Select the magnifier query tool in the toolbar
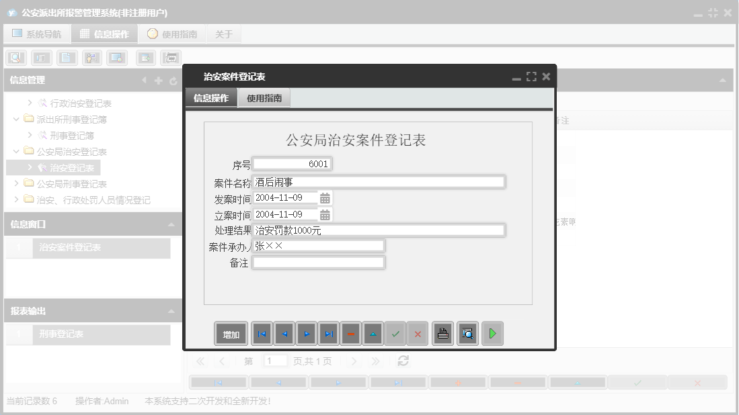Viewport: 739px width, 415px height. [x=15, y=58]
